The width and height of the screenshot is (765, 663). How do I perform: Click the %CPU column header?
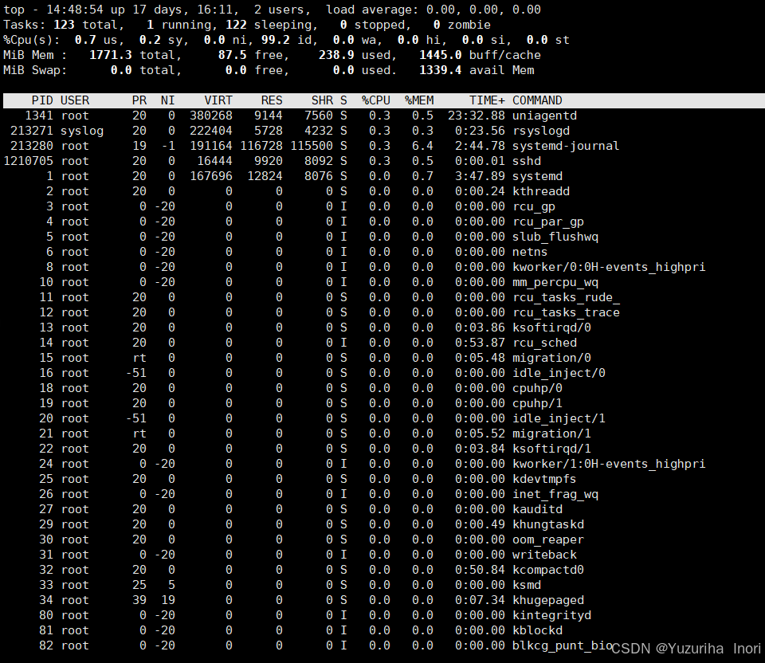click(375, 100)
